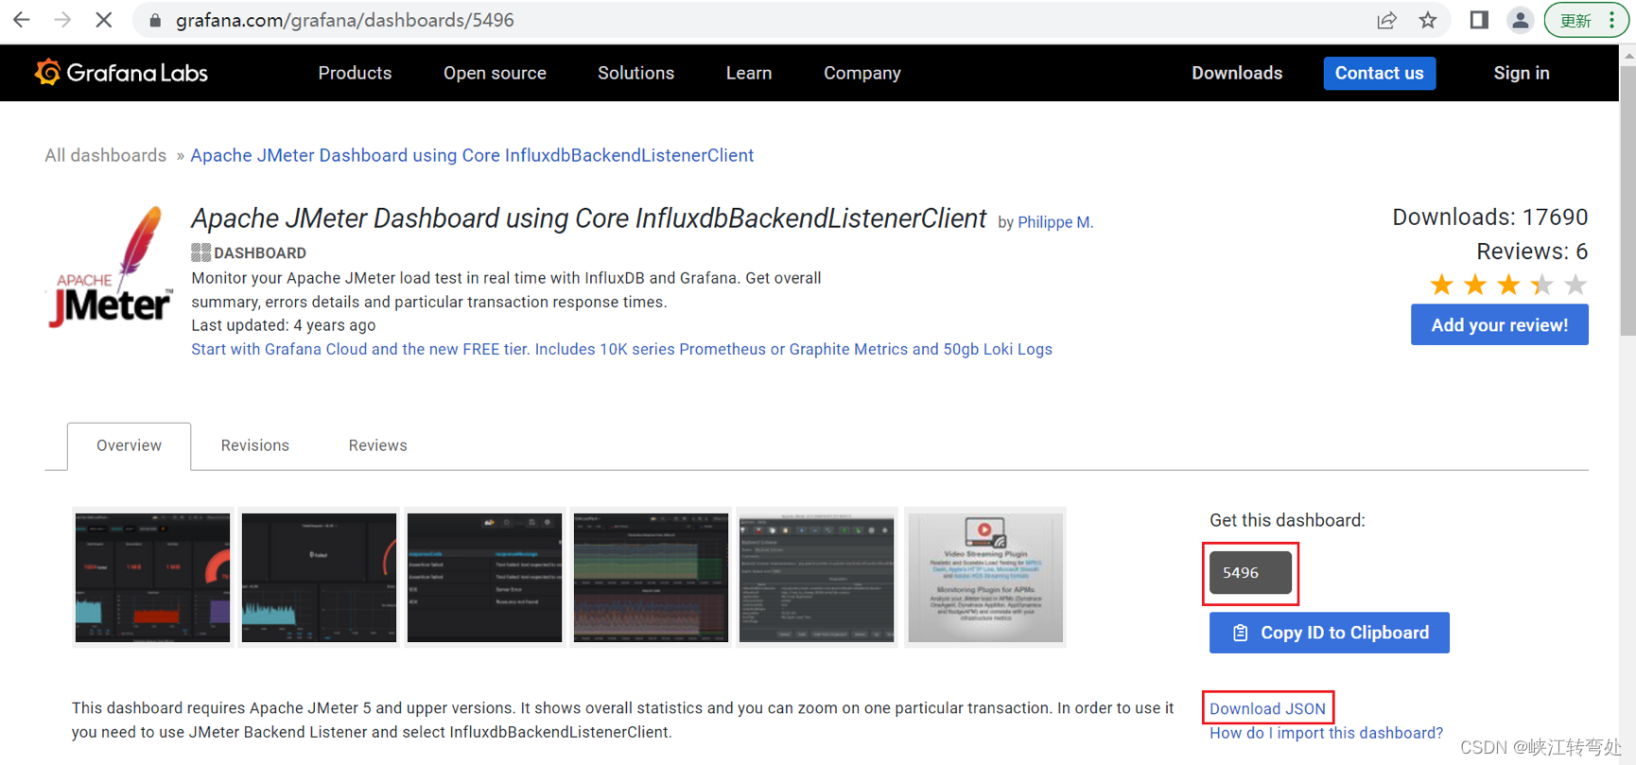Click the green 更新 update button
This screenshot has height=765, width=1636.
pos(1585,21)
